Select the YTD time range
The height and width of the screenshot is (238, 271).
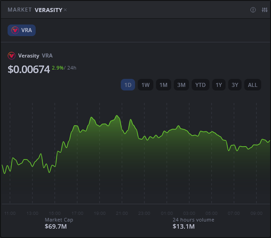tap(201, 85)
